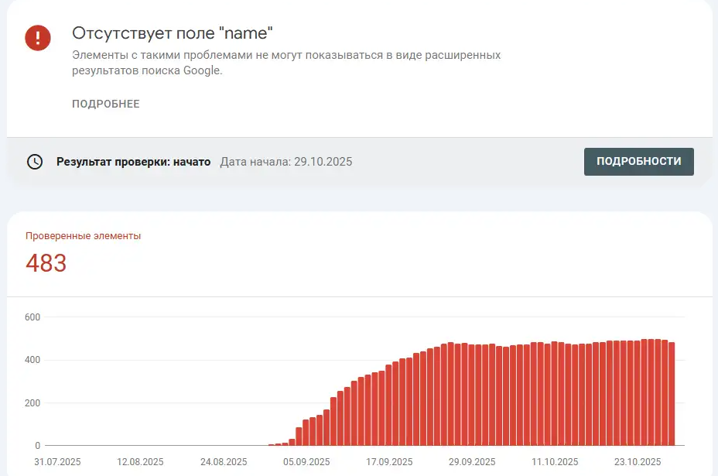Select the last rightmost chart bar
Screen dimensions: 718x476
pyautogui.click(x=672, y=394)
